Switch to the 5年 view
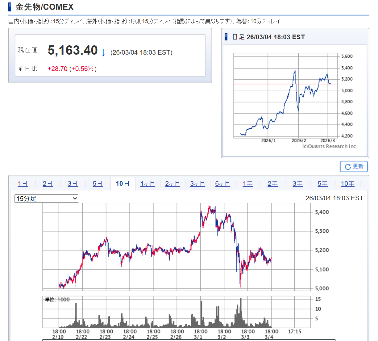378x341 pixels. (x=322, y=184)
